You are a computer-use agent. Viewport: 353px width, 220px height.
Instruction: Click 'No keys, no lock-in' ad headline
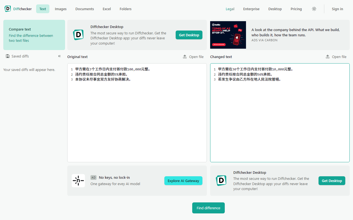[114, 177]
